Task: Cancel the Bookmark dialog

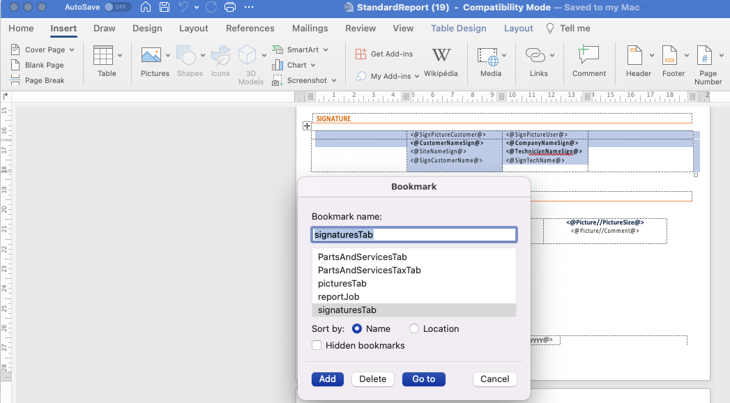Action: (x=495, y=379)
